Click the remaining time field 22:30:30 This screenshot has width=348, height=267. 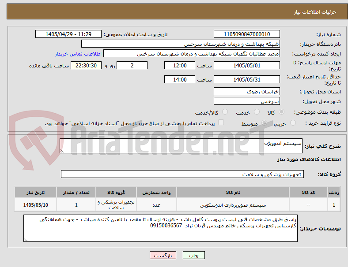point(86,66)
